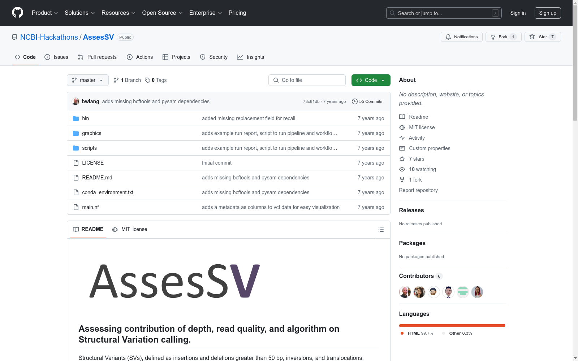Open commit 'adds a metadata as columns' link
Viewport: 578px width, 361px height.
click(271, 207)
